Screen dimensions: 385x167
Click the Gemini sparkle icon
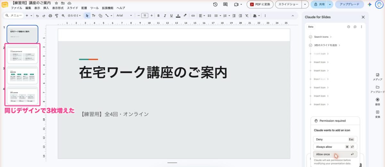(x=370, y=4)
